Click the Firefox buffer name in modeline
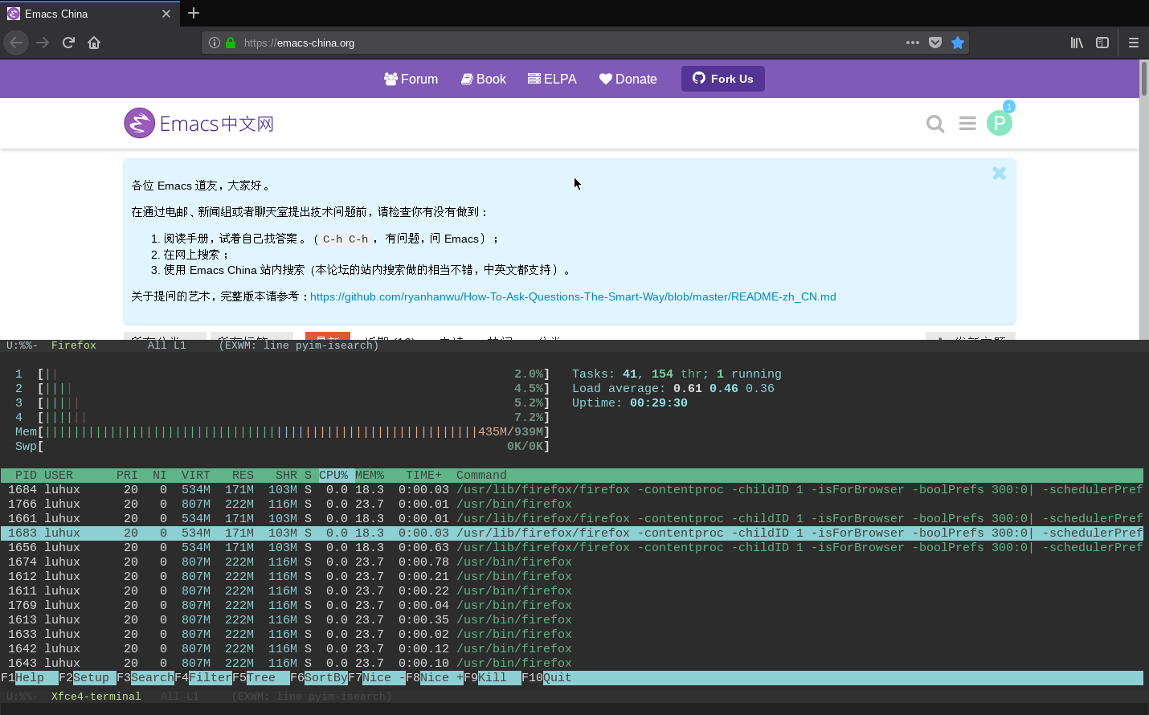The image size is (1149, 715). pyautogui.click(x=74, y=345)
